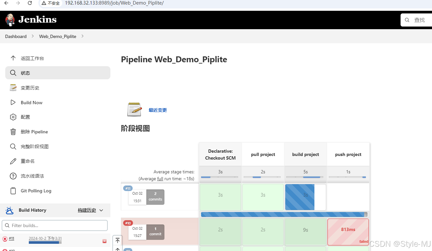The image size is (432, 251).
Task: Click the Dashboard breadcrumb link
Action: 16,36
